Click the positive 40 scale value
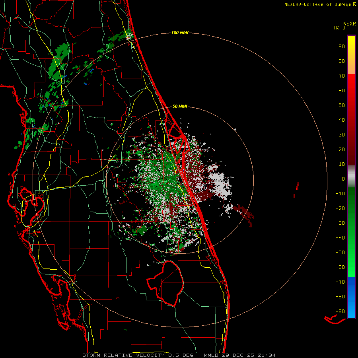358x358 pixels. [342, 120]
